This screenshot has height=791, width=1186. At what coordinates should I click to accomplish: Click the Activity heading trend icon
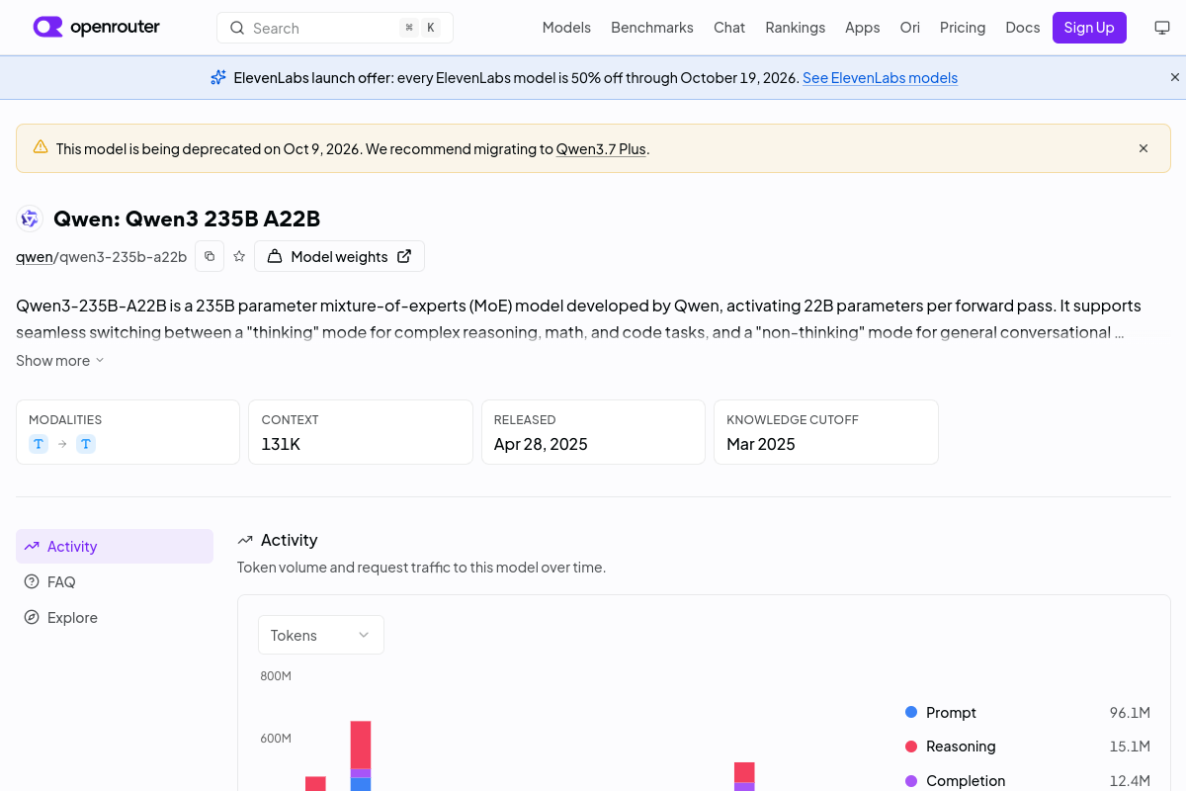[x=245, y=540]
